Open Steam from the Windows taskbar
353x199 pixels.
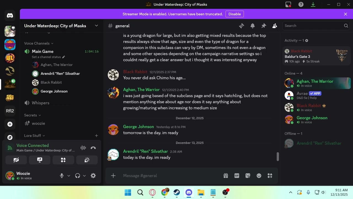coord(176,192)
